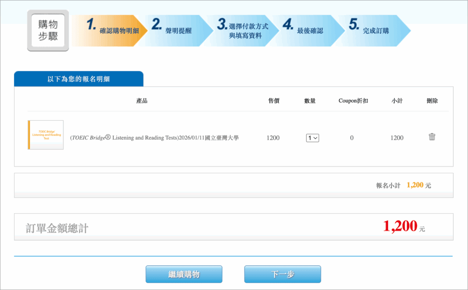Screen dimensions: 468x290
Task: Delete the TOEIC Bridge item with trash icon
Action: point(432,137)
